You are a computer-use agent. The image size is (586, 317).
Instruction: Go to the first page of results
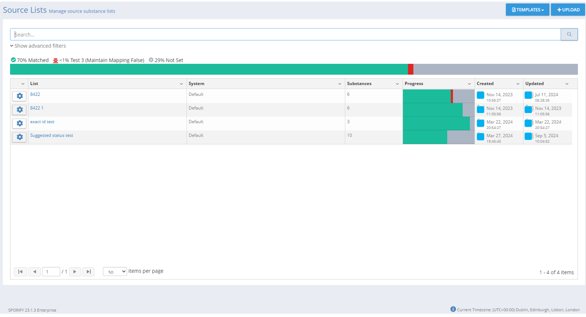pyautogui.click(x=20, y=272)
